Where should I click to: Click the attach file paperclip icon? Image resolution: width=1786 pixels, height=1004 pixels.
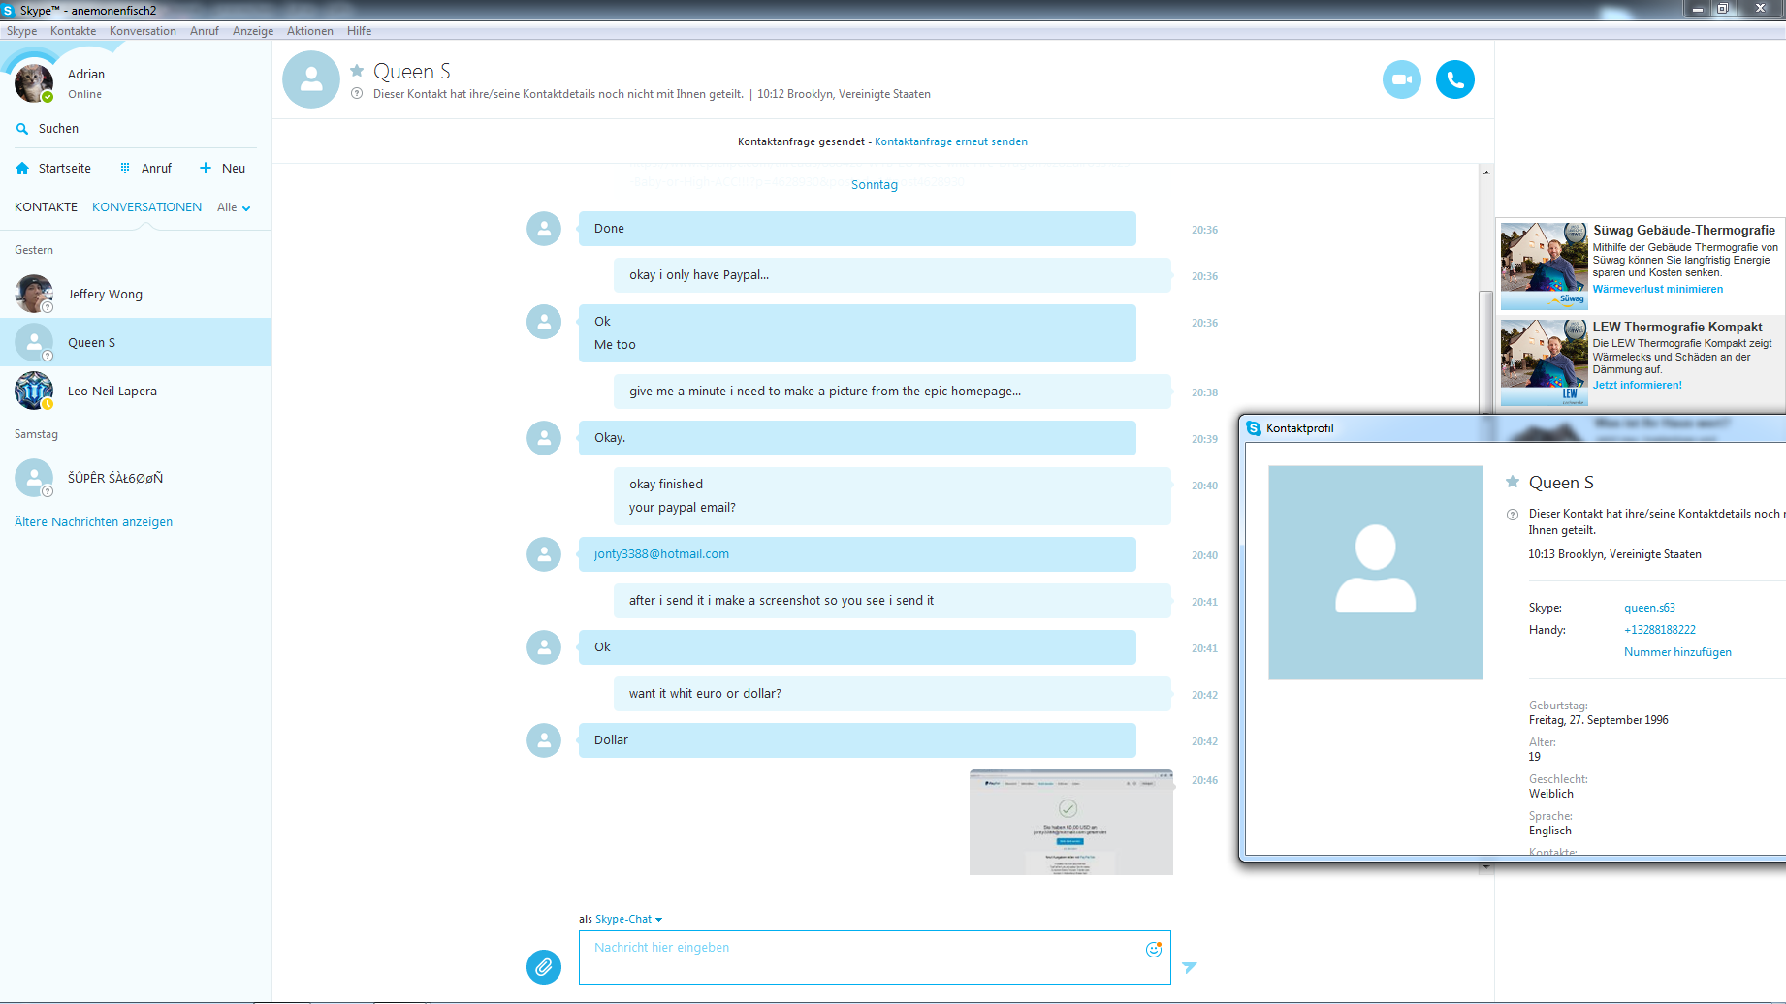click(x=544, y=966)
